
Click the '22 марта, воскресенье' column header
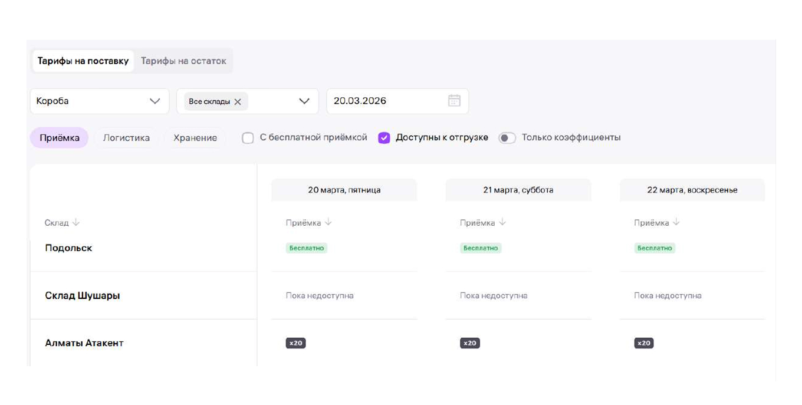[692, 190]
